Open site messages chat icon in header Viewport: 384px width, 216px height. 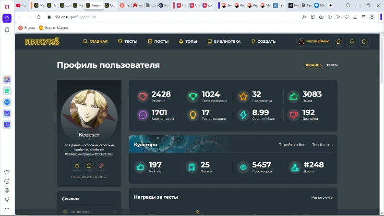(x=339, y=42)
